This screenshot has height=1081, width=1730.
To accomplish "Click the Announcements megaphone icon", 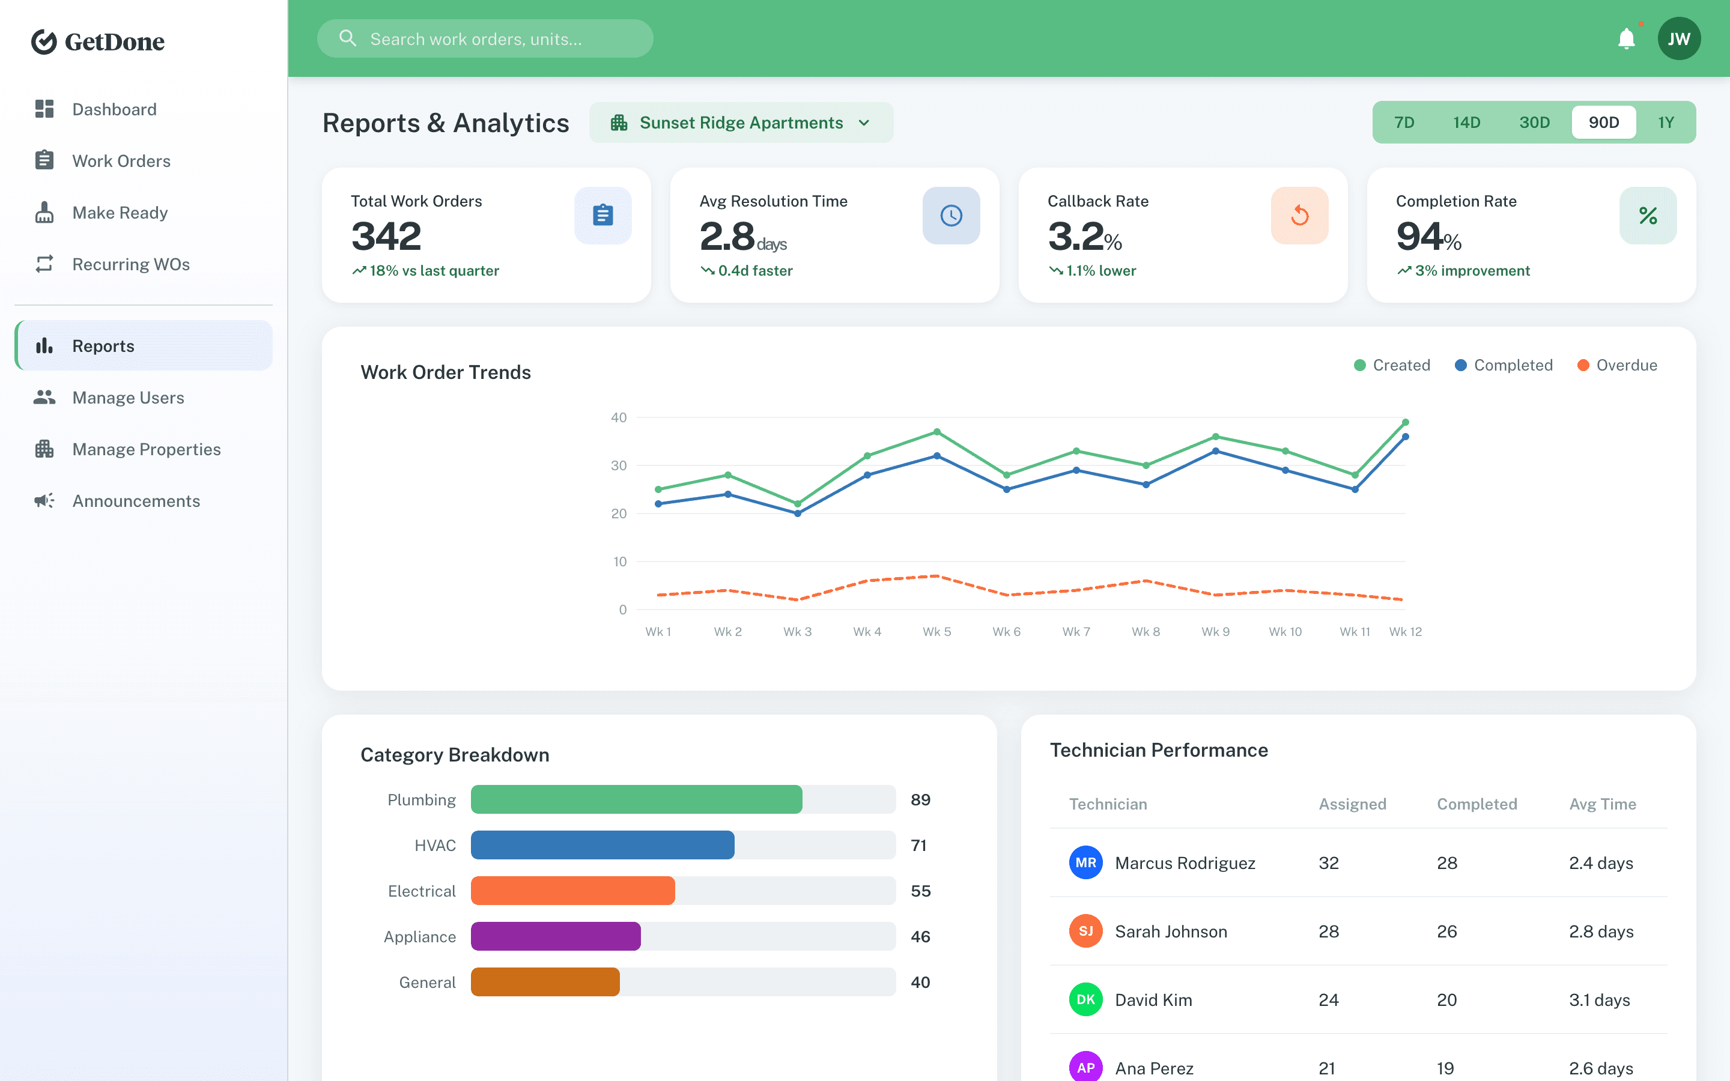I will 44,500.
